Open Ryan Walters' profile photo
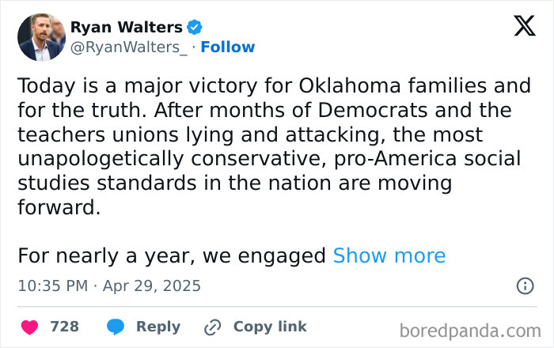This screenshot has height=348, width=554. [x=40, y=37]
